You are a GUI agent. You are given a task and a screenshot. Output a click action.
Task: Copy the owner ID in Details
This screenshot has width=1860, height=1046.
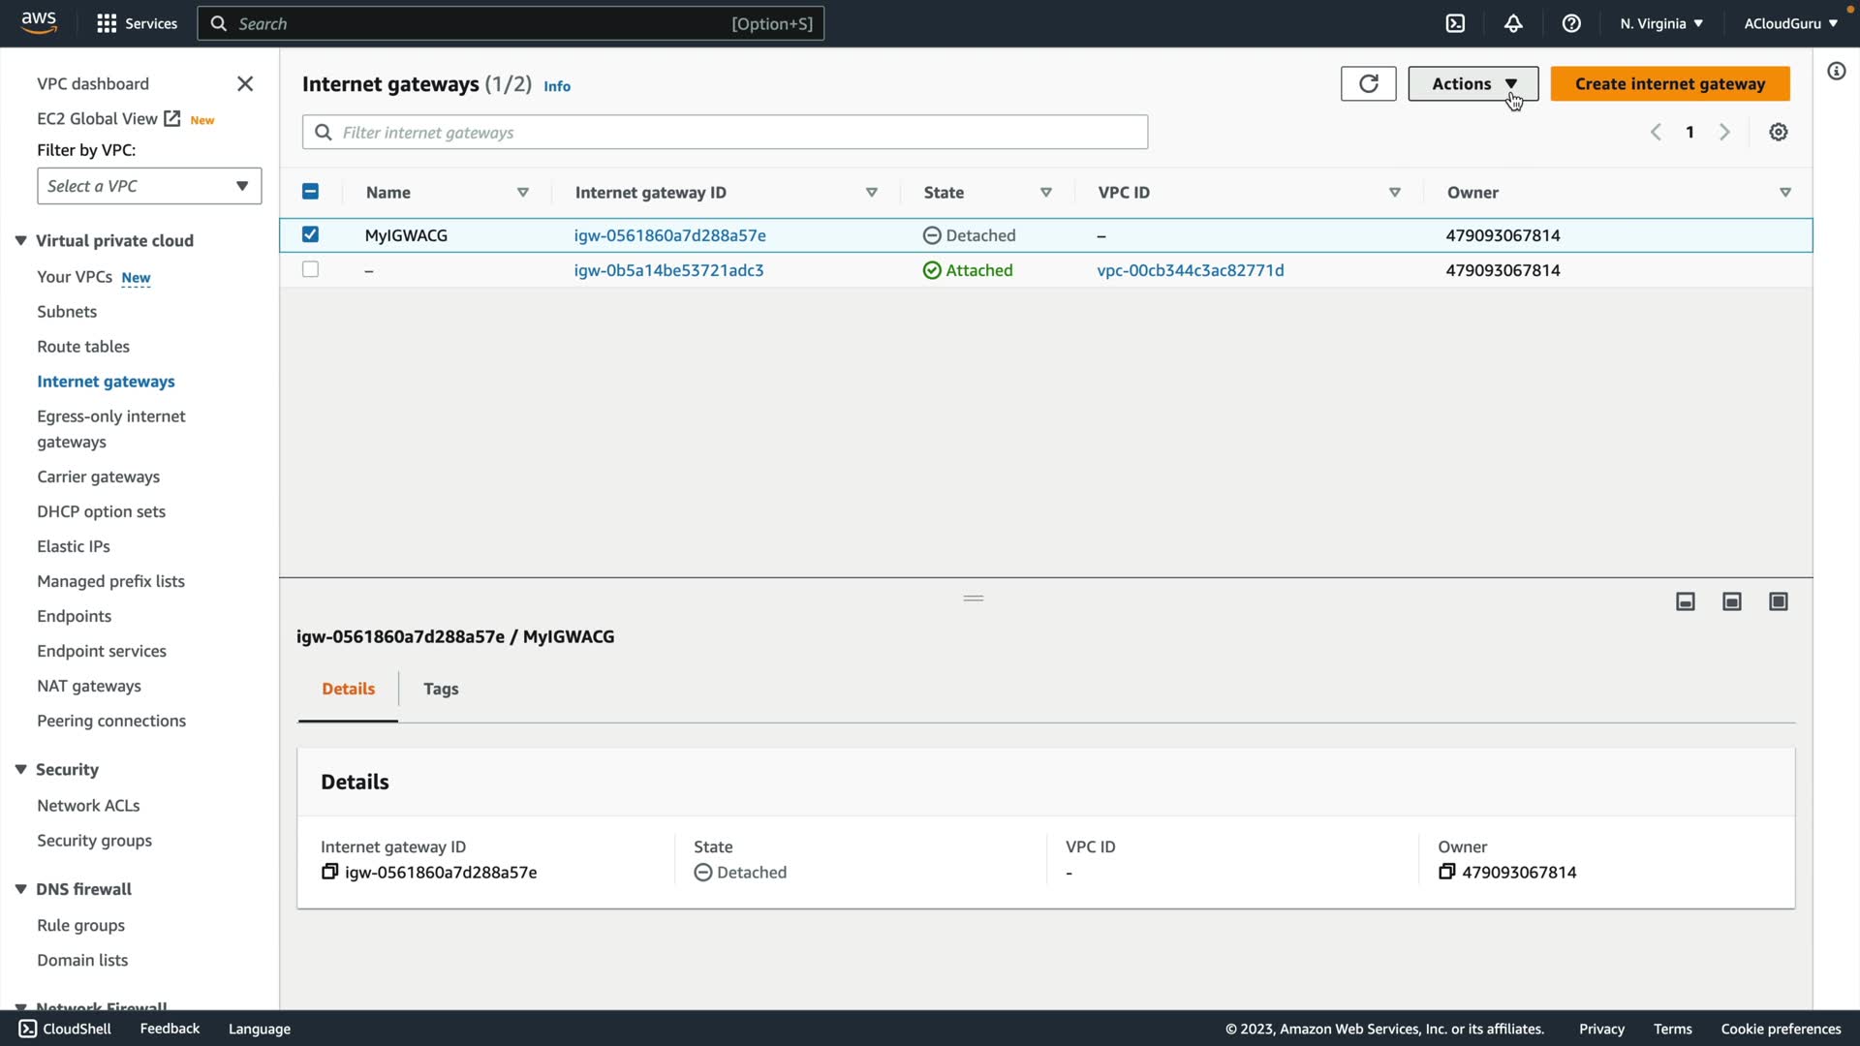point(1446,872)
